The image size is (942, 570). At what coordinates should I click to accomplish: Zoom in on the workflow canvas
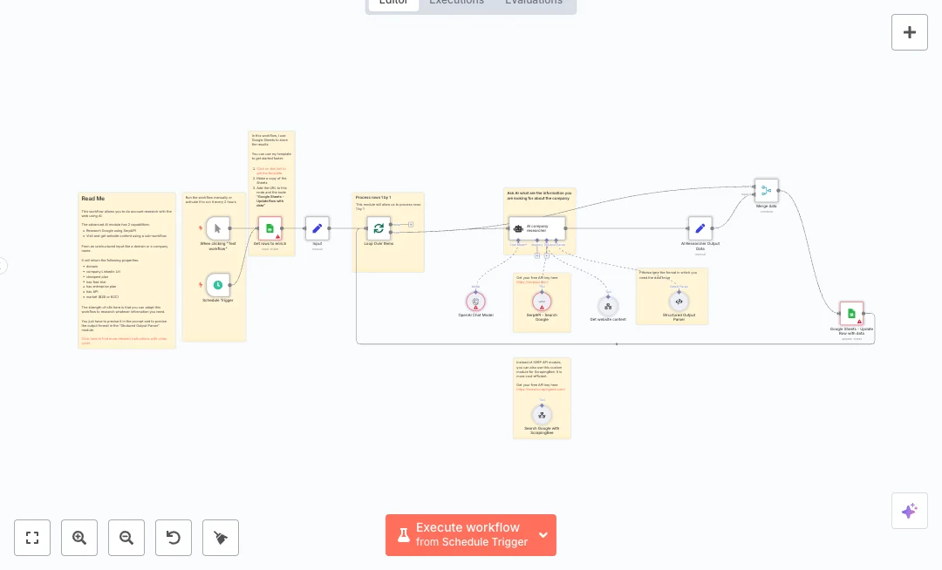coord(79,538)
